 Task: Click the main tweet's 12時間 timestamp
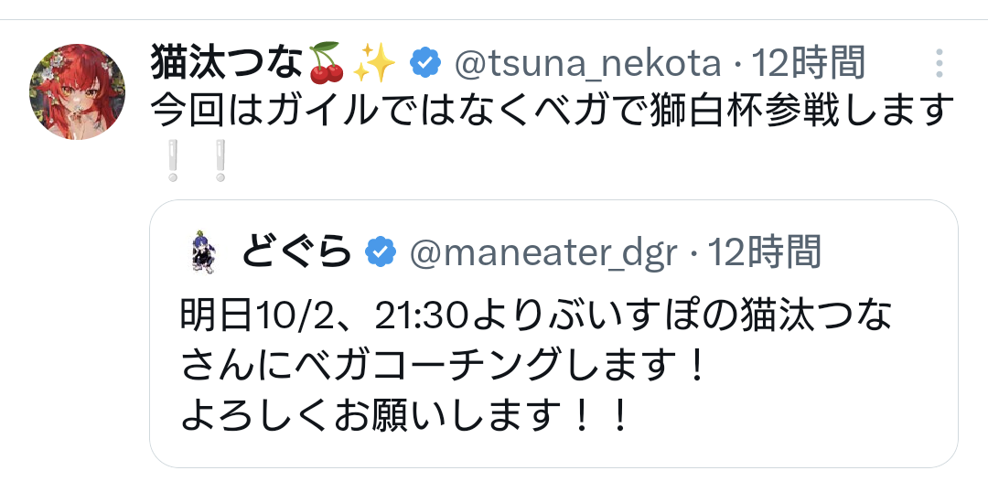(x=808, y=63)
